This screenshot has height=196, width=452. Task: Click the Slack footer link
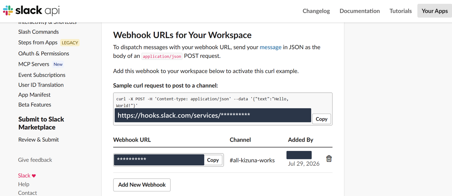point(24,175)
